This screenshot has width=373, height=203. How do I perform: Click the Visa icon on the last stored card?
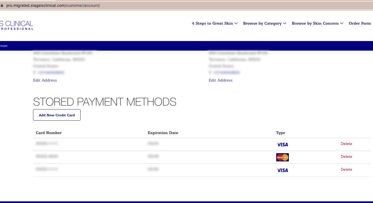coord(282,170)
